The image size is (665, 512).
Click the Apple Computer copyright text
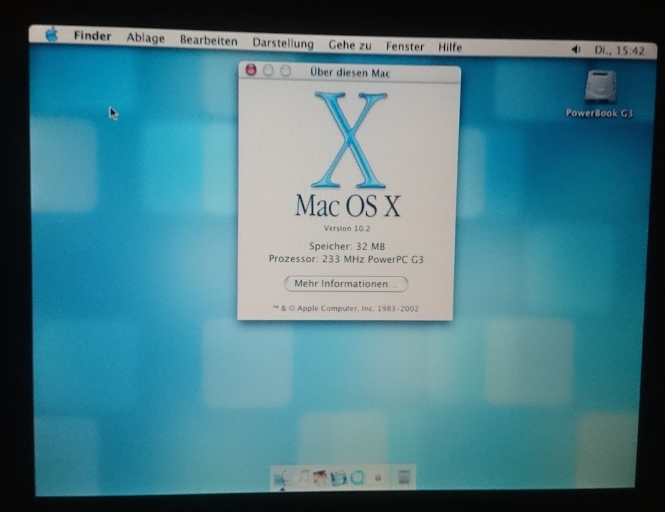pyautogui.click(x=345, y=308)
